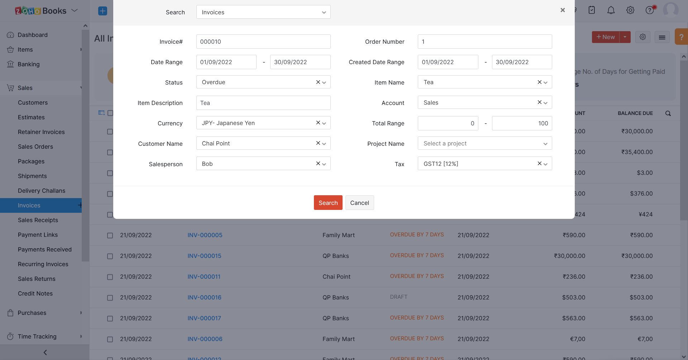
Task: Open the search entity dropdown showing Invoices
Action: tap(263, 12)
